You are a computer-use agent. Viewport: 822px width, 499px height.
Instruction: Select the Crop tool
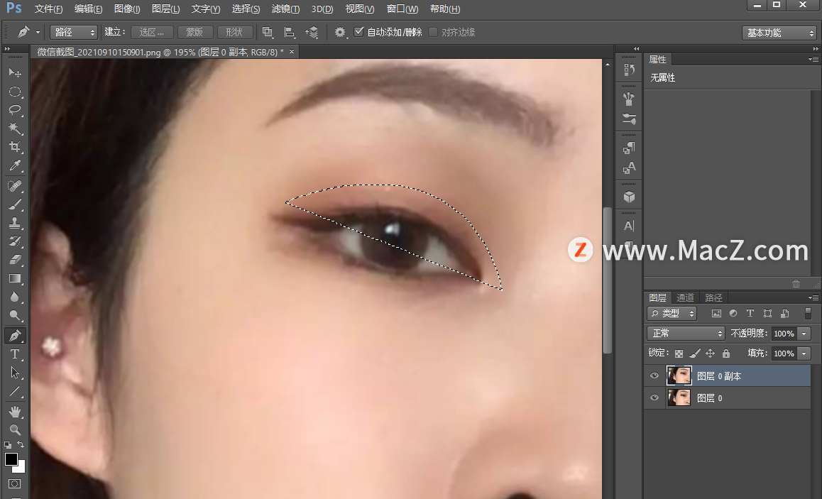pyautogui.click(x=15, y=147)
